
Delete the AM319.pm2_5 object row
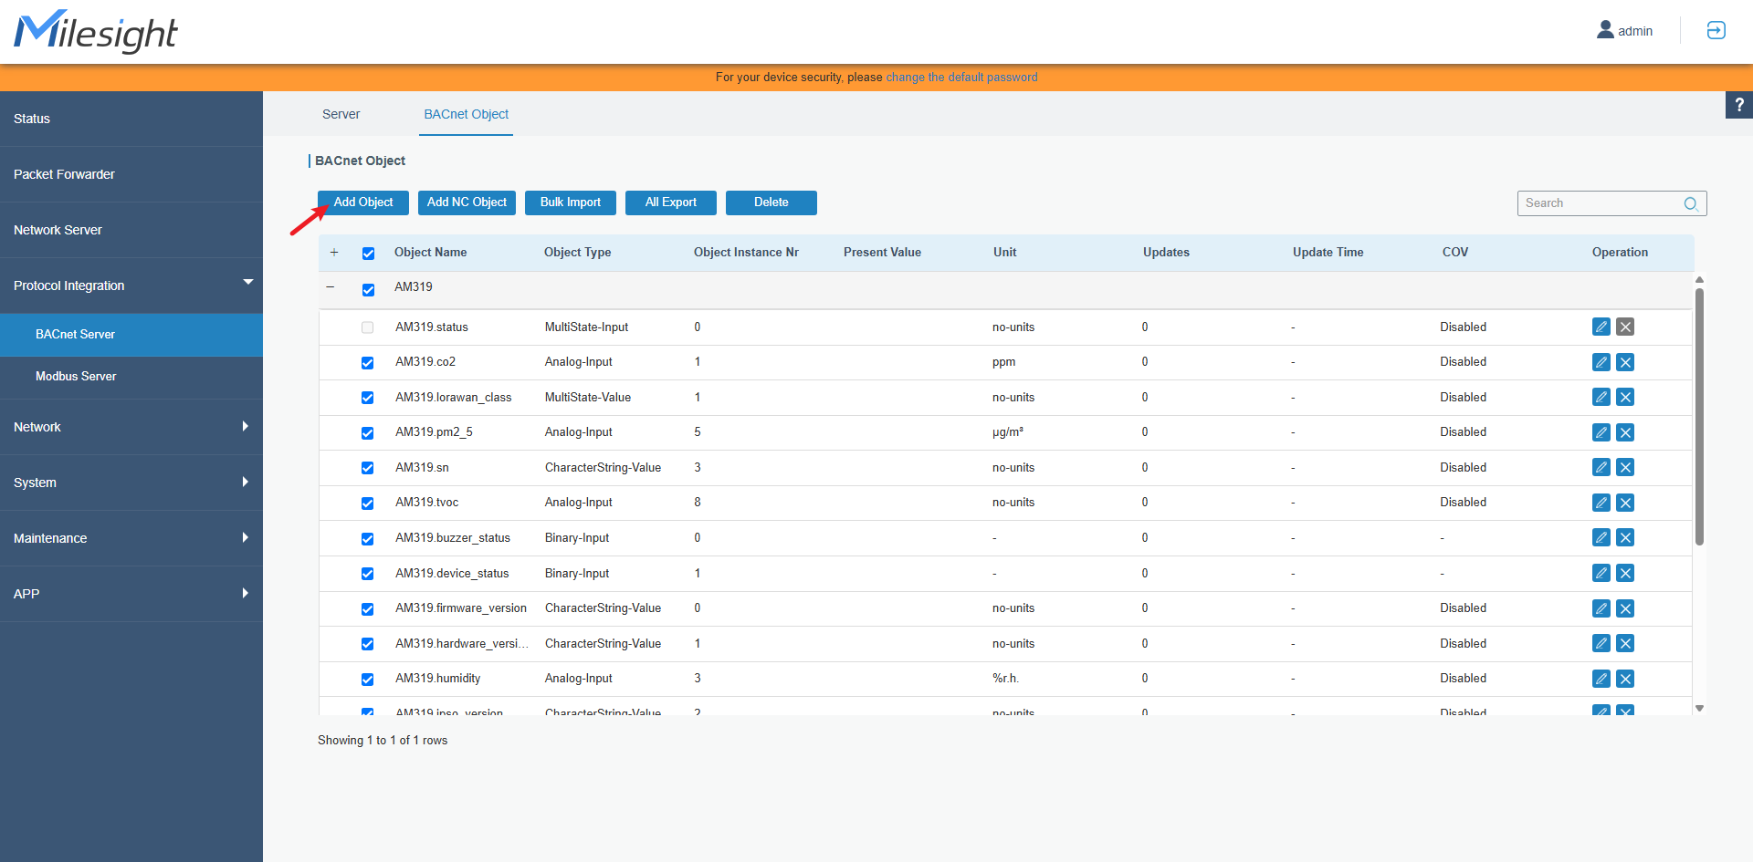pyautogui.click(x=1625, y=432)
